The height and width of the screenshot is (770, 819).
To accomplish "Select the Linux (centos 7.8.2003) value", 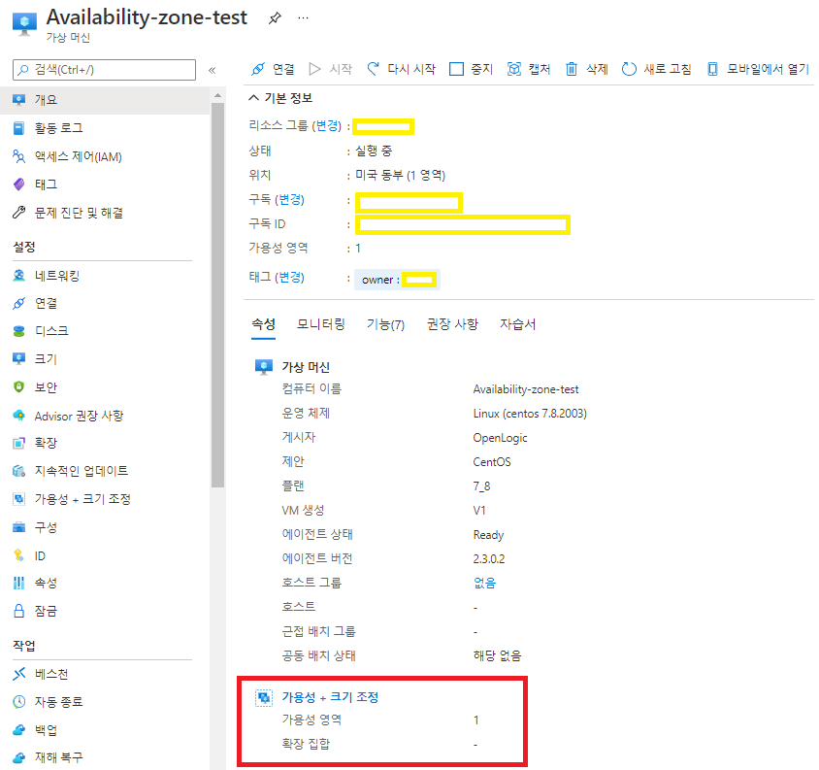I will [x=530, y=414].
